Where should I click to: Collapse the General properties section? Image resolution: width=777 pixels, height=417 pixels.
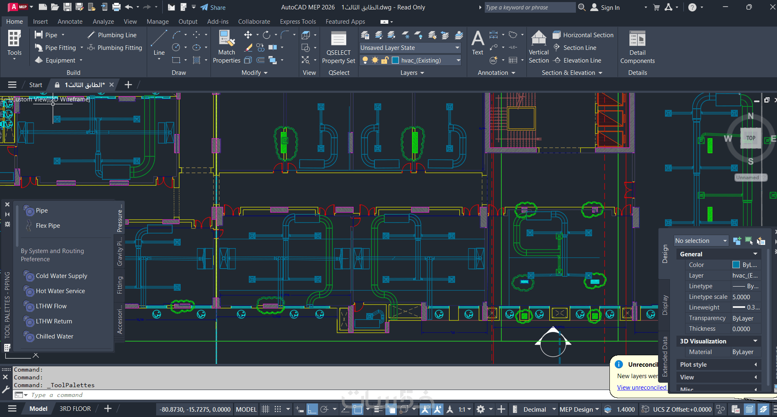(755, 254)
